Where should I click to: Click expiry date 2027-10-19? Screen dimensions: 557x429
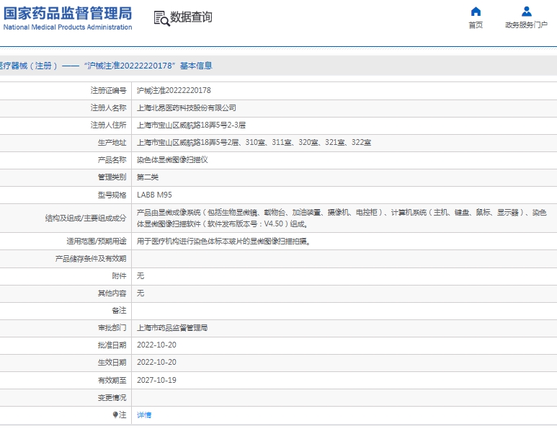tap(156, 380)
